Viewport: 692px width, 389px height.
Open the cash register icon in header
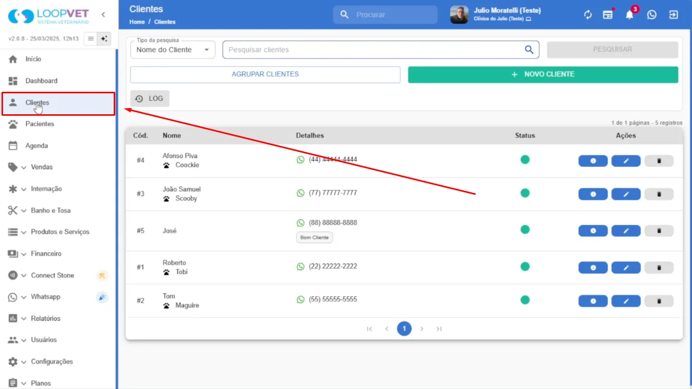coord(608,15)
